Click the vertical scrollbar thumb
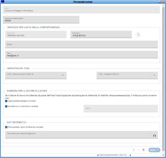This screenshot has width=166, height=158. tap(163, 79)
